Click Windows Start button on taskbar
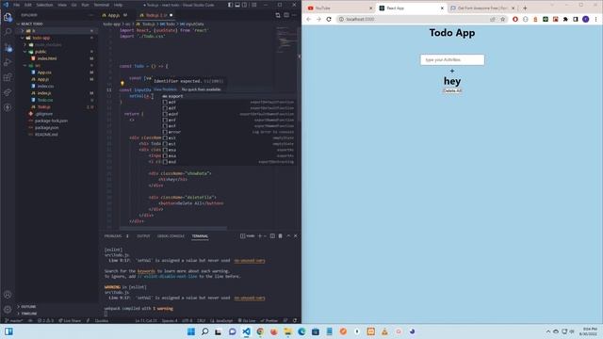The height and width of the screenshot is (339, 603). (x=191, y=331)
